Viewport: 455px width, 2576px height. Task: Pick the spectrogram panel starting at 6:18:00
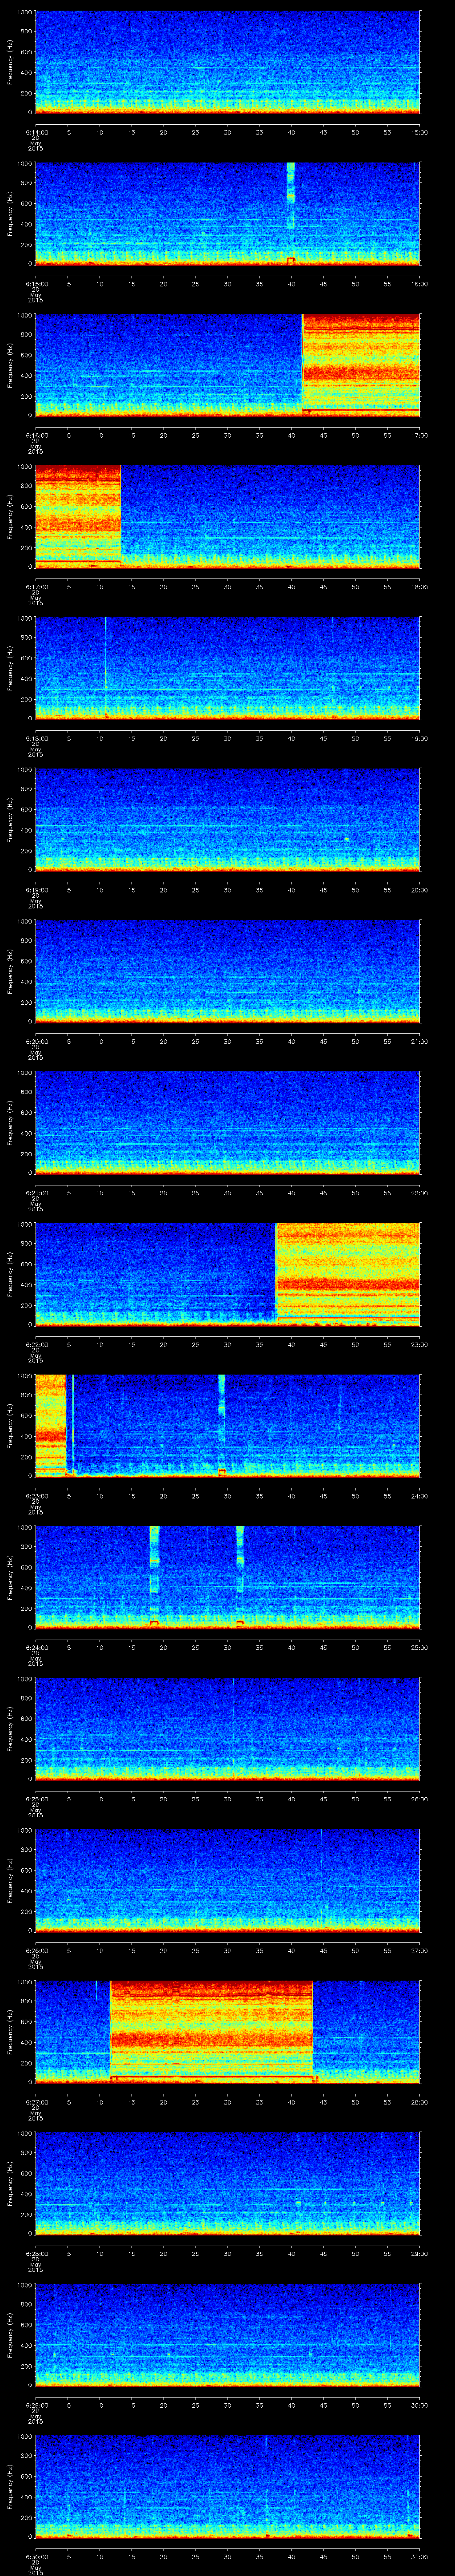(228, 668)
